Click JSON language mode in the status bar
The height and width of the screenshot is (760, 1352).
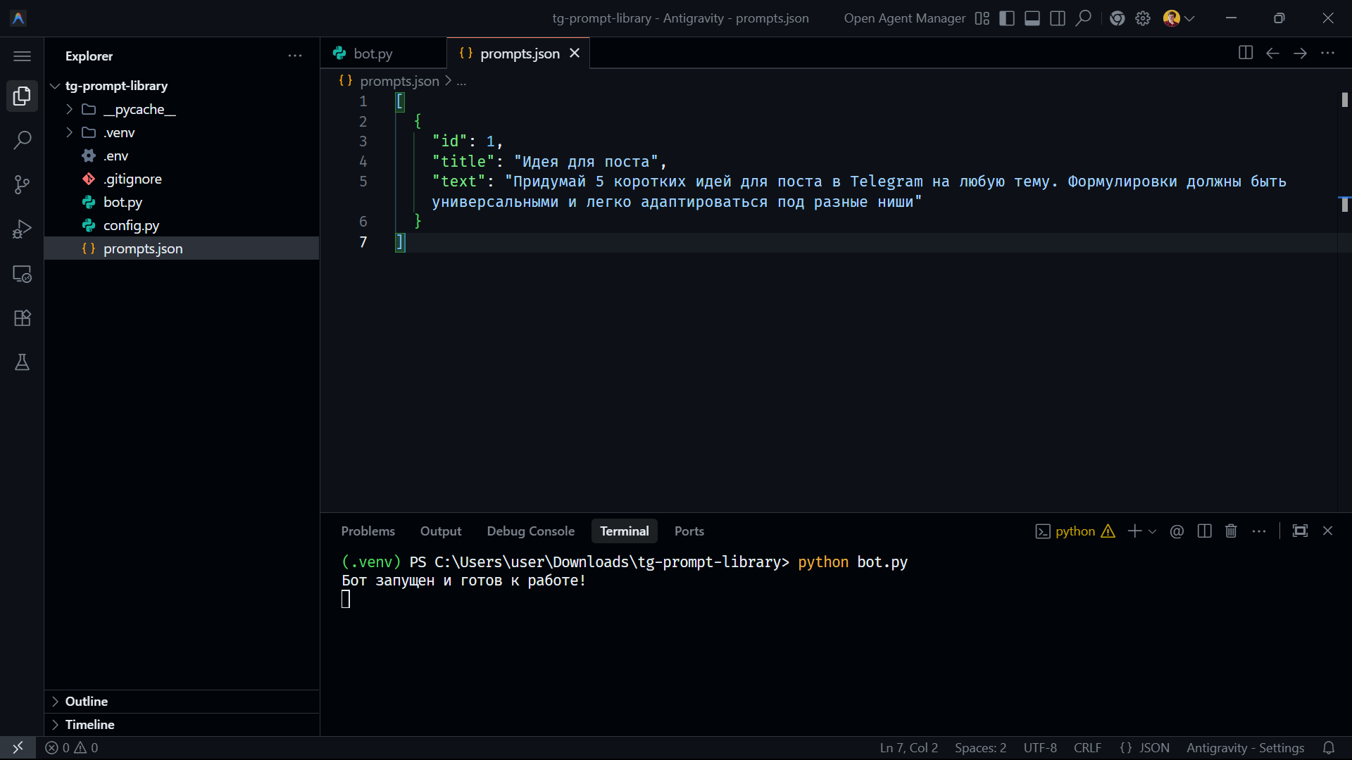point(1144,747)
